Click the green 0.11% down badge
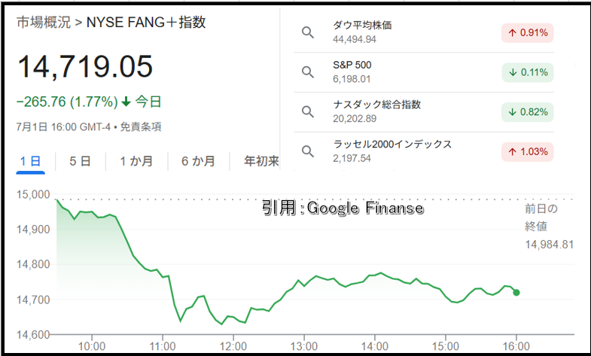 coord(527,72)
